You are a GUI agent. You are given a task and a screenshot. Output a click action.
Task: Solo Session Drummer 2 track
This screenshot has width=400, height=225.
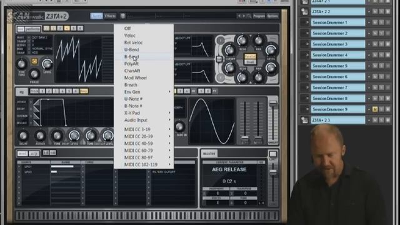pos(381,33)
